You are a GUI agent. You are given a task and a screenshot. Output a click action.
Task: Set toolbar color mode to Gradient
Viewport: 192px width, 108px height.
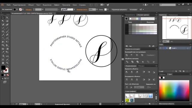(x=5, y=75)
